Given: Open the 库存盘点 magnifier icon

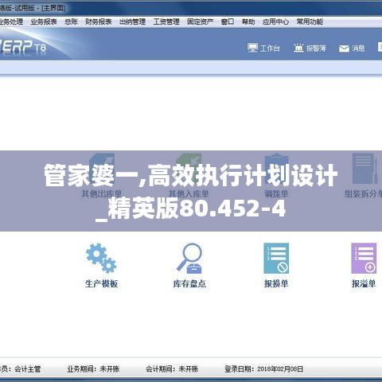Looking at the screenshot, I should [189, 258].
